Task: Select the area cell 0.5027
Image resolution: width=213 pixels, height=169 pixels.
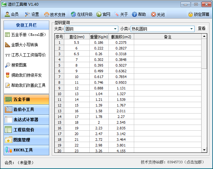Action: [121, 65]
